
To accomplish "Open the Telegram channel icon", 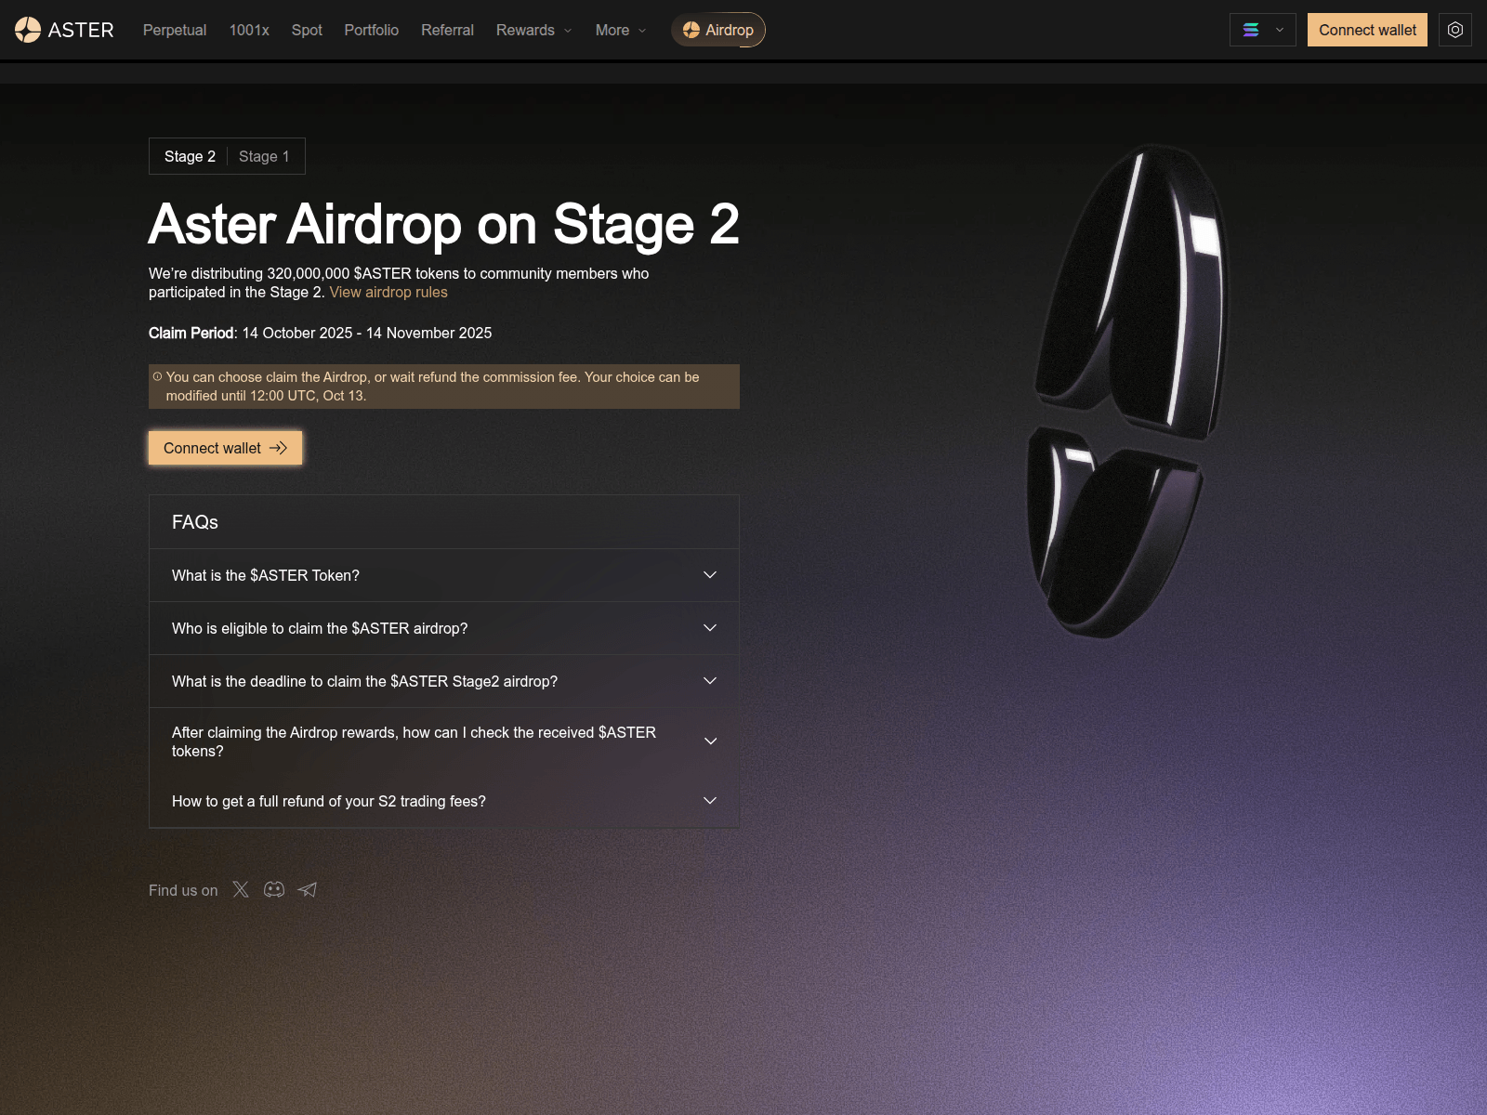I will tap(307, 889).
